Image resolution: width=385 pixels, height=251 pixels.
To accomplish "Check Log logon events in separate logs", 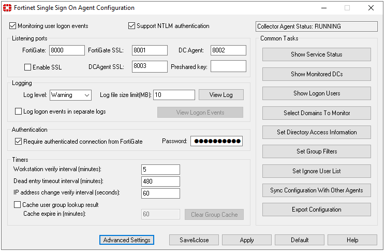I will 19,111.
